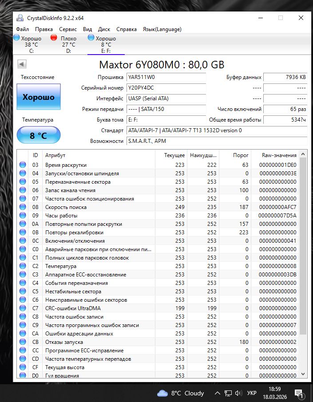Click the volume speaker tray icon
This screenshot has height=402, width=313.
click(x=238, y=393)
